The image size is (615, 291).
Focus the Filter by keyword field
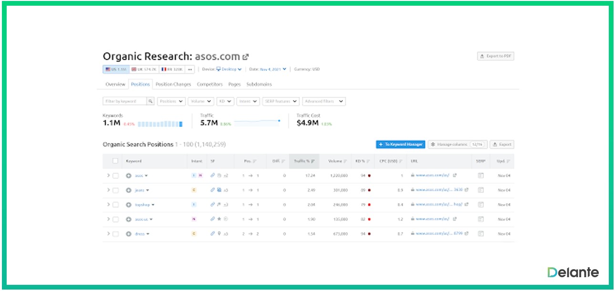(x=125, y=101)
